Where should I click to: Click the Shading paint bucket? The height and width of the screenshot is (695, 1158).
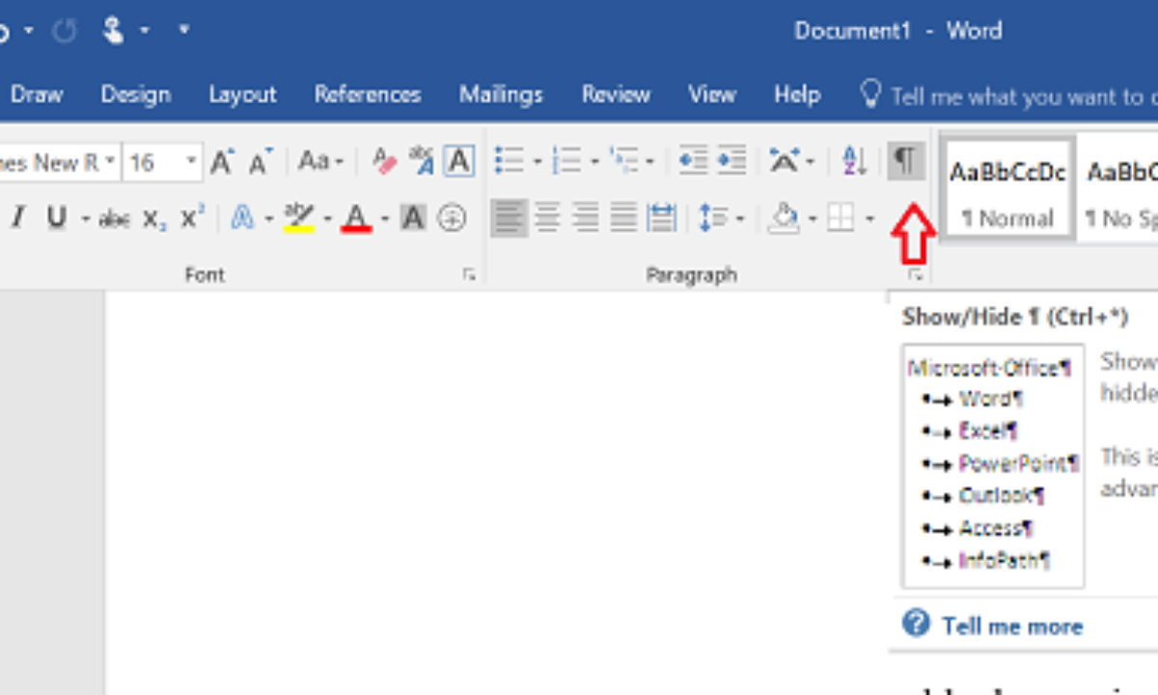(x=782, y=219)
